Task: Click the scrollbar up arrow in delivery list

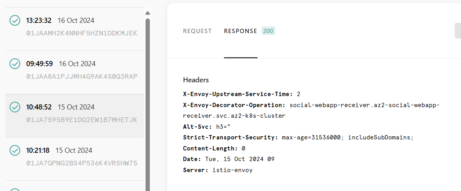Action: (147, 13)
